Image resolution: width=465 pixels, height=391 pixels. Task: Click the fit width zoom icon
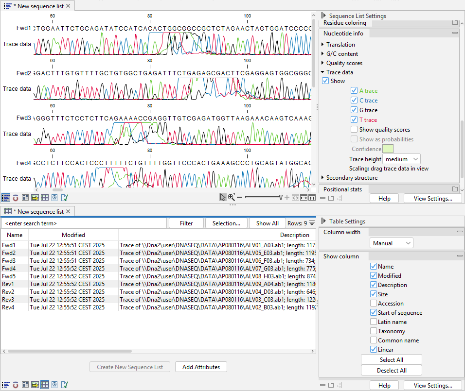pos(304,197)
